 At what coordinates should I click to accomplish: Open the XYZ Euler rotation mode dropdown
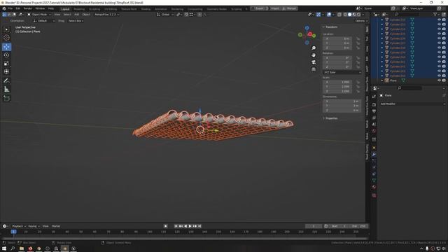pos(342,73)
